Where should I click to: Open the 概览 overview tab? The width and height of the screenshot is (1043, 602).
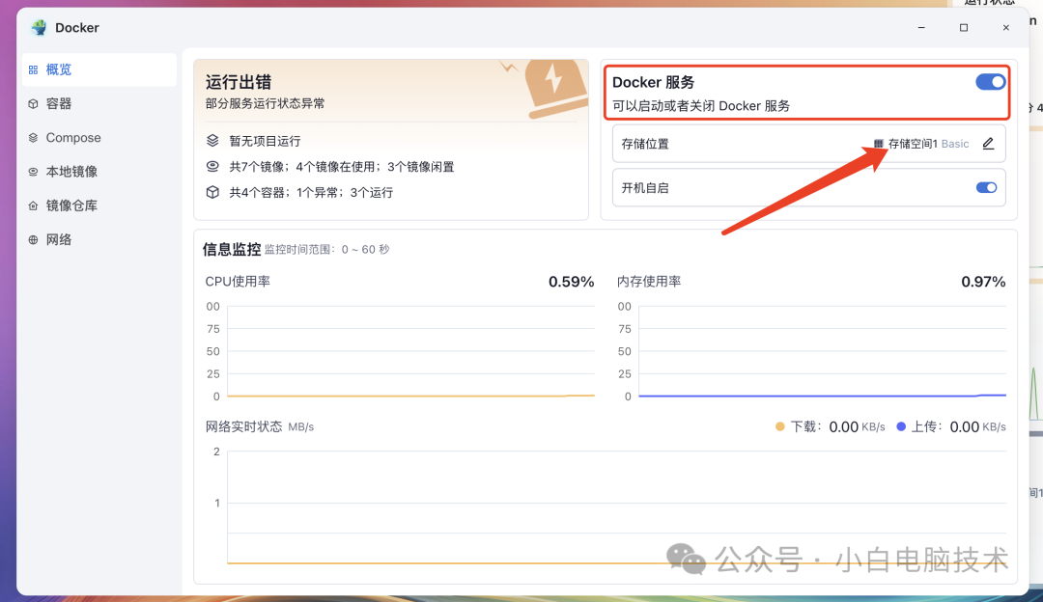tap(99, 69)
